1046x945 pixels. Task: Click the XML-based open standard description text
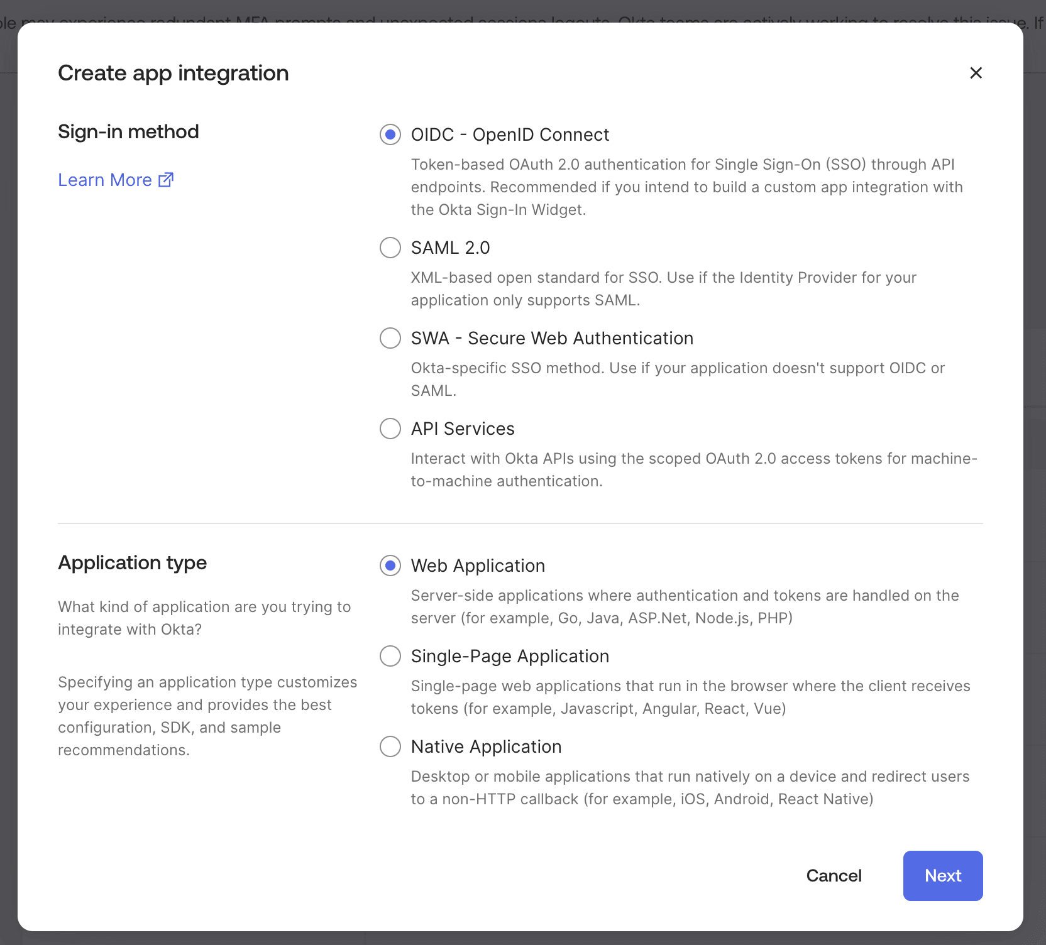[664, 289]
